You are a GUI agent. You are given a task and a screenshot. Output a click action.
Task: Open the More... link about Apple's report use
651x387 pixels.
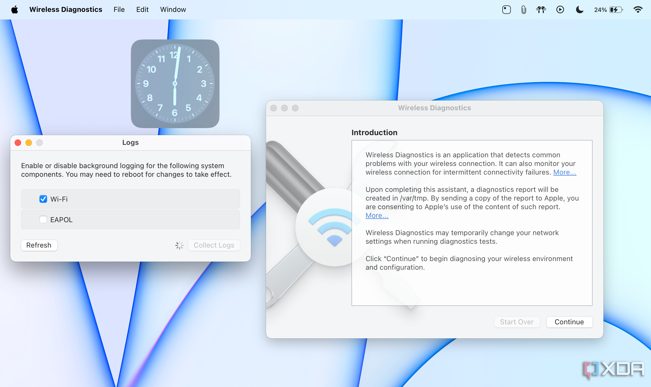[377, 215]
